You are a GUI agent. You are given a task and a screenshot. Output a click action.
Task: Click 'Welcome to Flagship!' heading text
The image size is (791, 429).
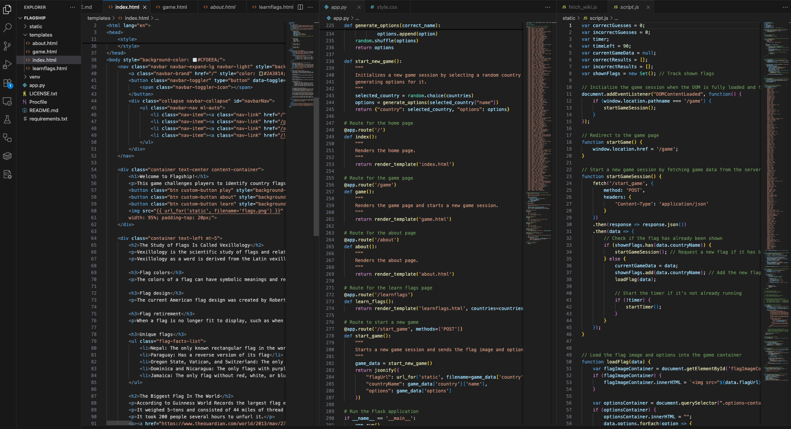coord(167,177)
